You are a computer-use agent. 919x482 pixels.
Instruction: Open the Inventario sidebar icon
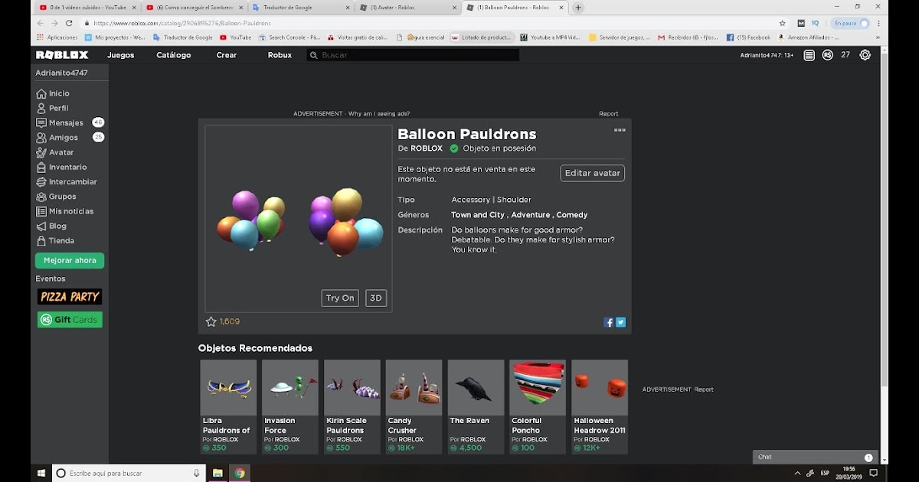tap(41, 167)
